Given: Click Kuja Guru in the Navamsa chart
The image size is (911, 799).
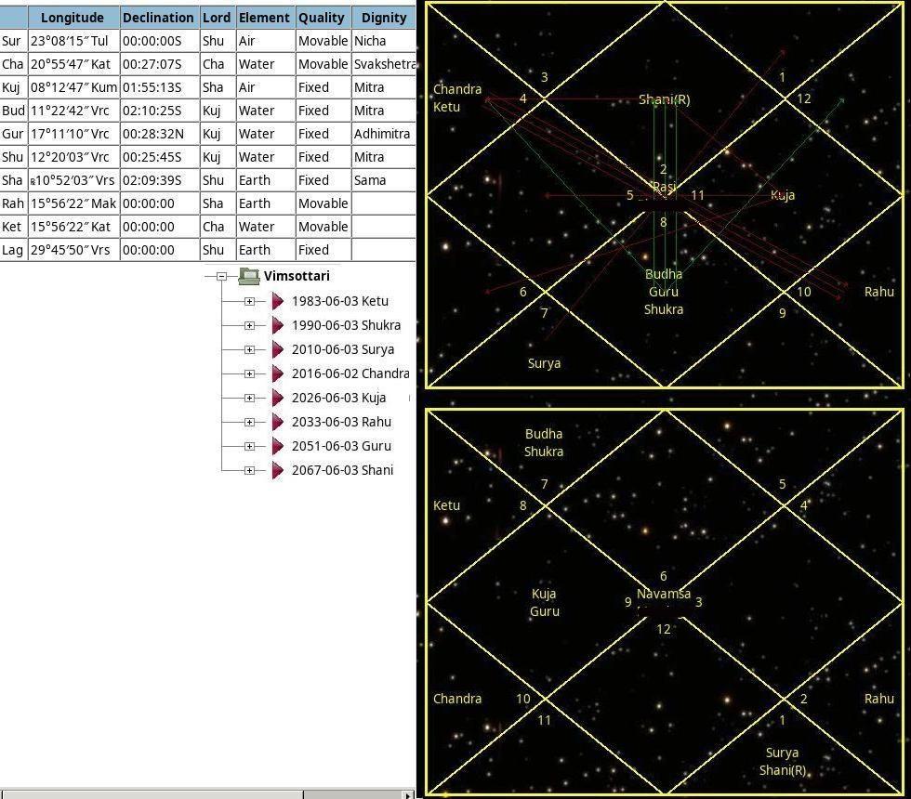Looking at the screenshot, I should pyautogui.click(x=544, y=602).
